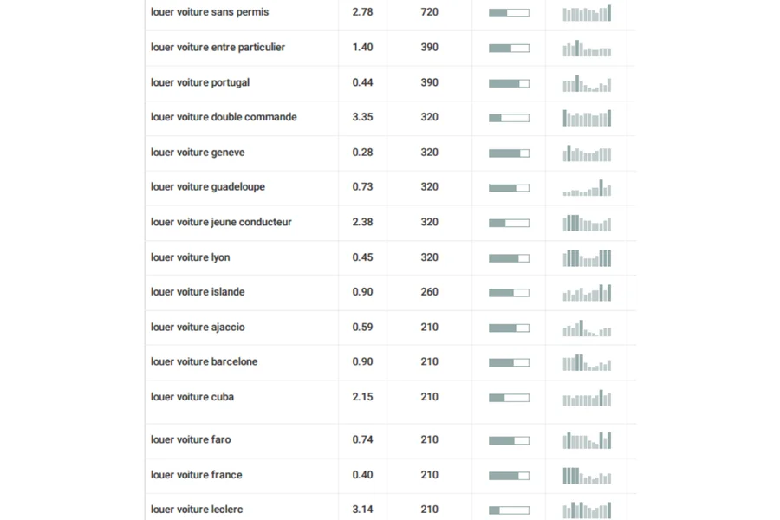Click competition bar for louer voiture cuba
Screen dimensions: 780x520
click(509, 398)
